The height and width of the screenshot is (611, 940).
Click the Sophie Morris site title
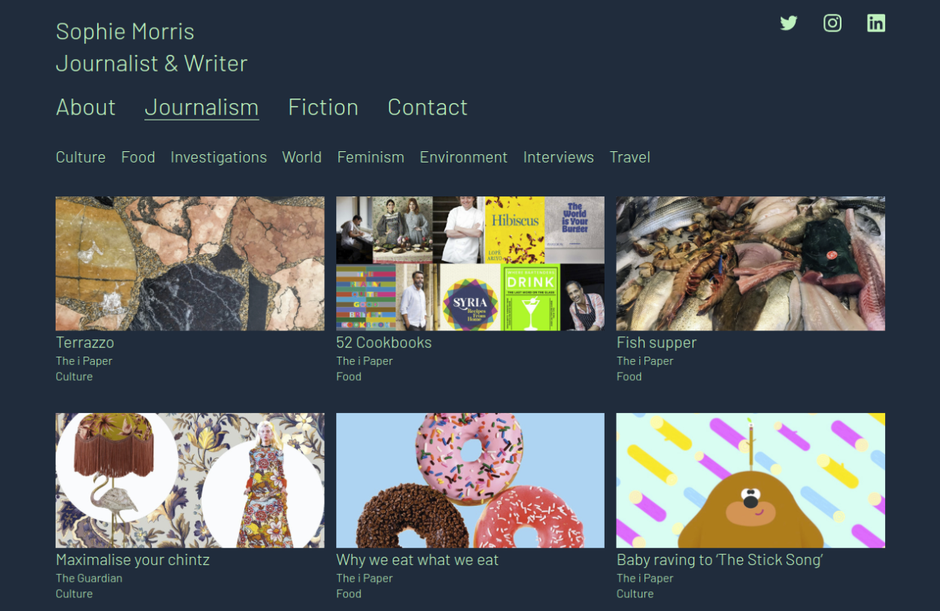coord(125,32)
